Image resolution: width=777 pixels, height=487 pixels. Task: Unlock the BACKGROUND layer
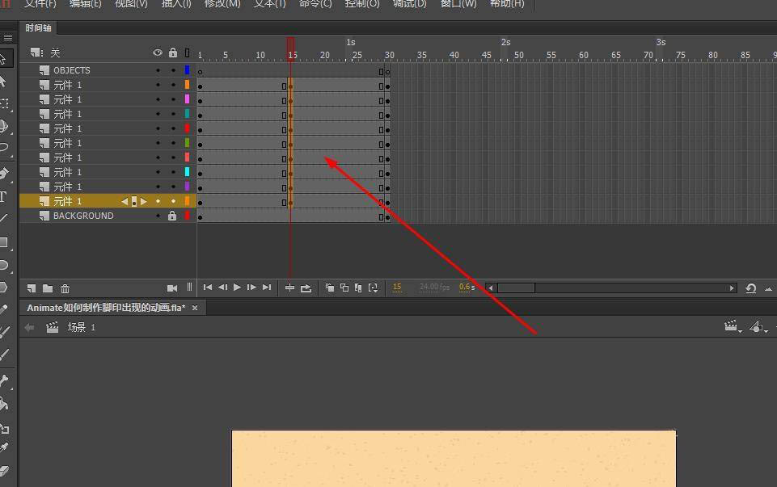tap(171, 216)
